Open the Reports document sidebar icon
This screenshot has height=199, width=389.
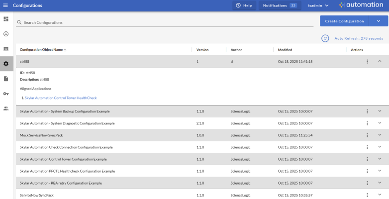[x=6, y=79]
